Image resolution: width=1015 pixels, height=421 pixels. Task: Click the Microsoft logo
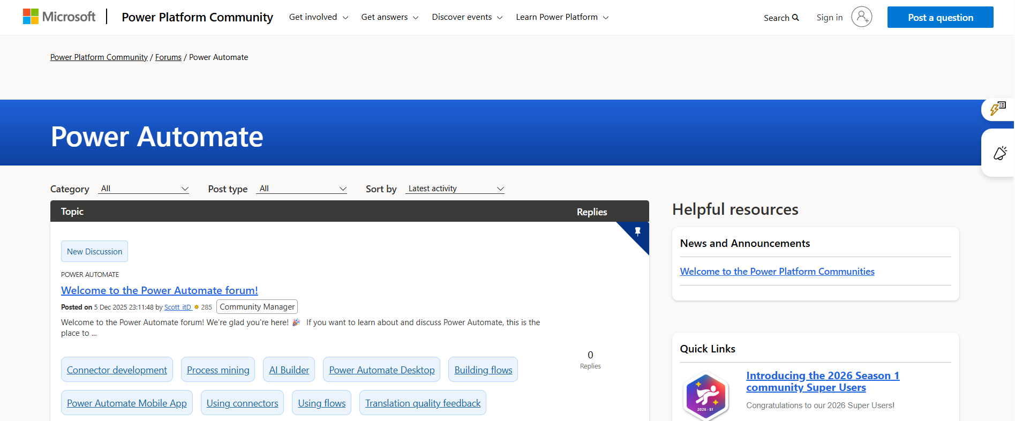[59, 17]
